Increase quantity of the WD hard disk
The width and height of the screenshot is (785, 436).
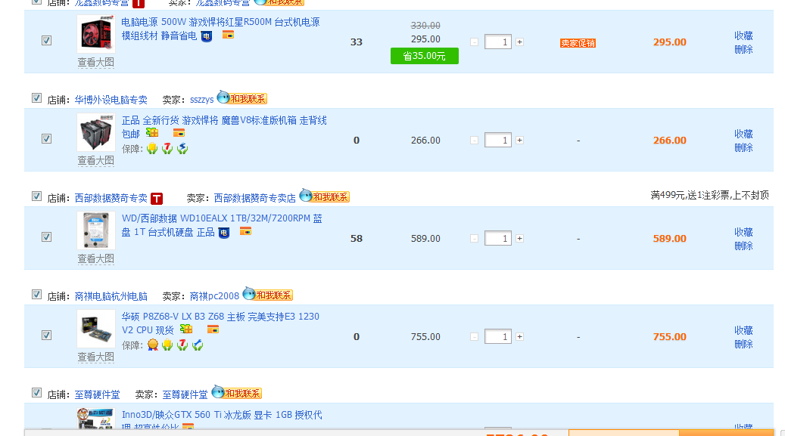click(519, 239)
